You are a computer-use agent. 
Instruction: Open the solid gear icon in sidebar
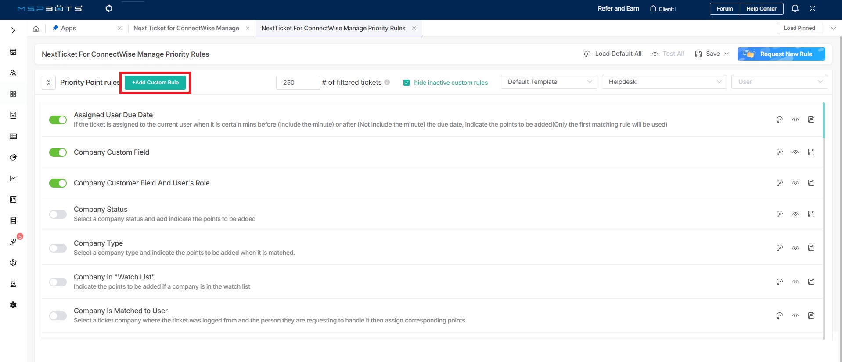(x=13, y=305)
